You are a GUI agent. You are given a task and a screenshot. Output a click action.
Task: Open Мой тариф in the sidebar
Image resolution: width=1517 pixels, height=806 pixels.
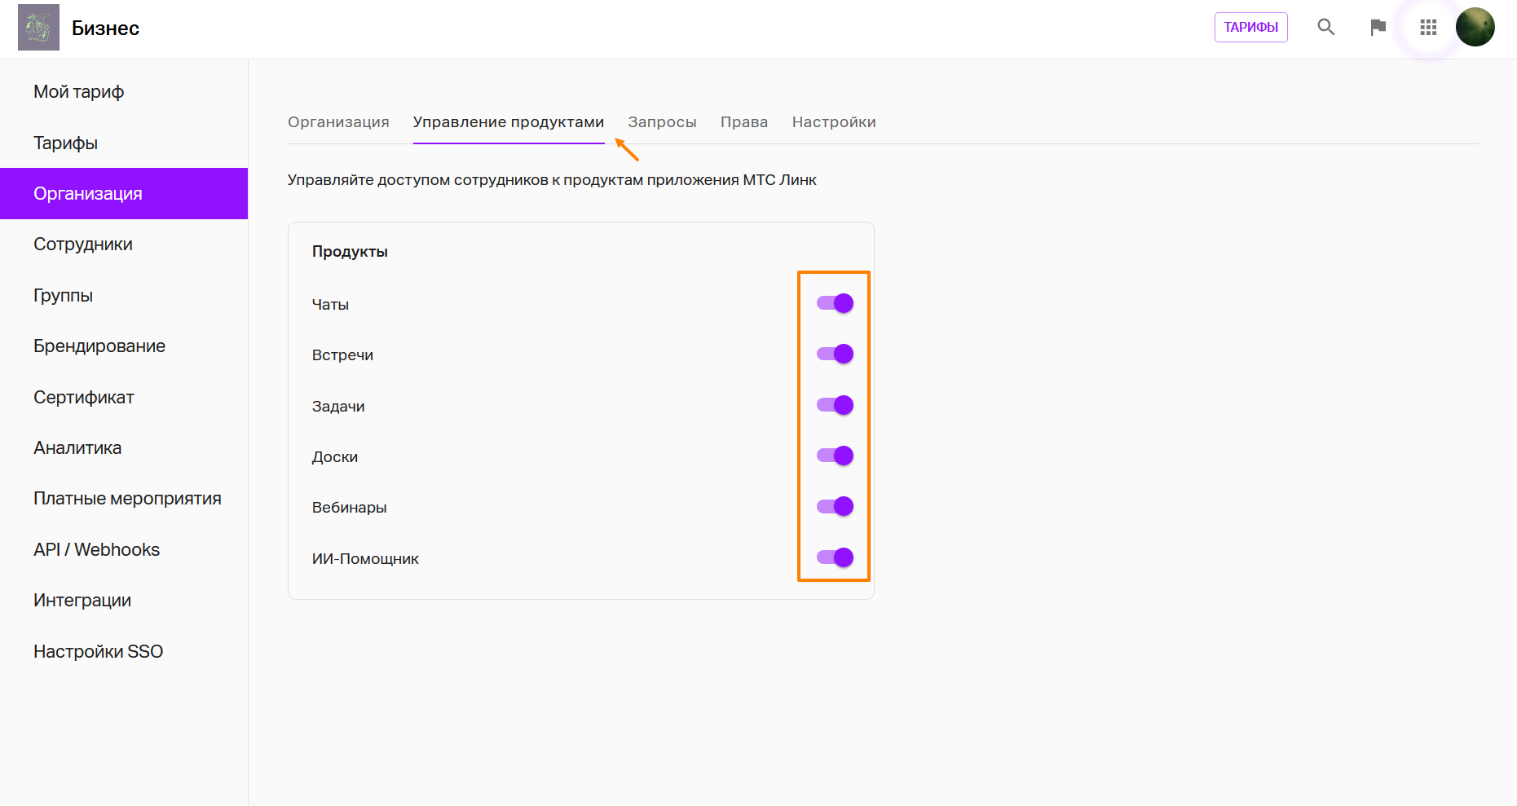(124, 92)
